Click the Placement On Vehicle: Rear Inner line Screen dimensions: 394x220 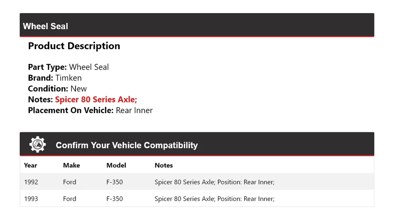[90, 110]
